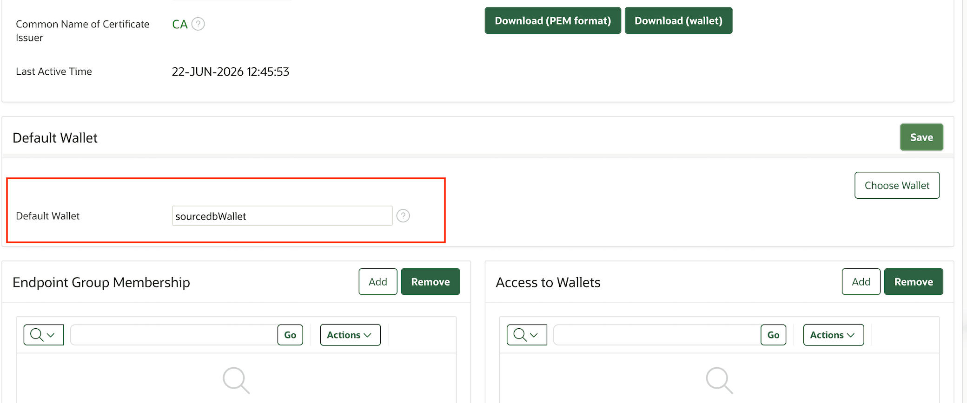Open search column selector in Access to Wallets
This screenshot has width=967, height=403.
tap(527, 335)
